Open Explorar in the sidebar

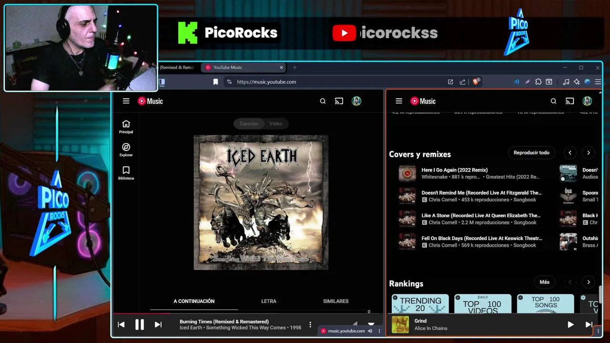click(126, 150)
